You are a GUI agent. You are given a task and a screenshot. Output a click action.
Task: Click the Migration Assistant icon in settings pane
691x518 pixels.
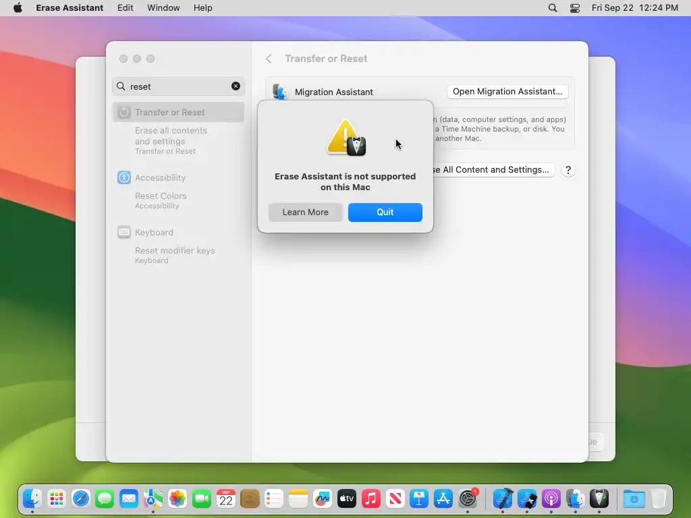(x=280, y=92)
